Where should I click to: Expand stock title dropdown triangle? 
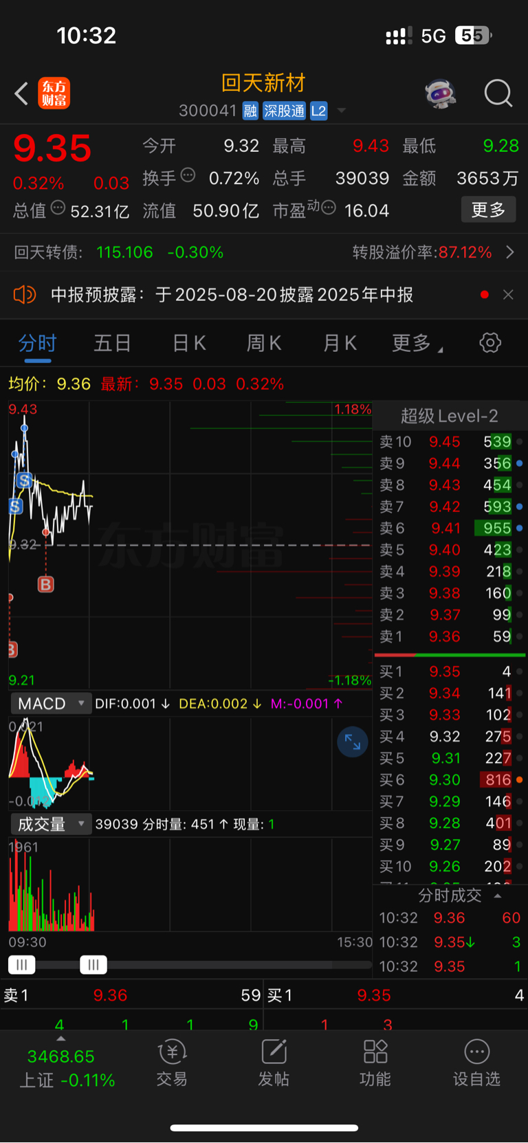pyautogui.click(x=342, y=111)
